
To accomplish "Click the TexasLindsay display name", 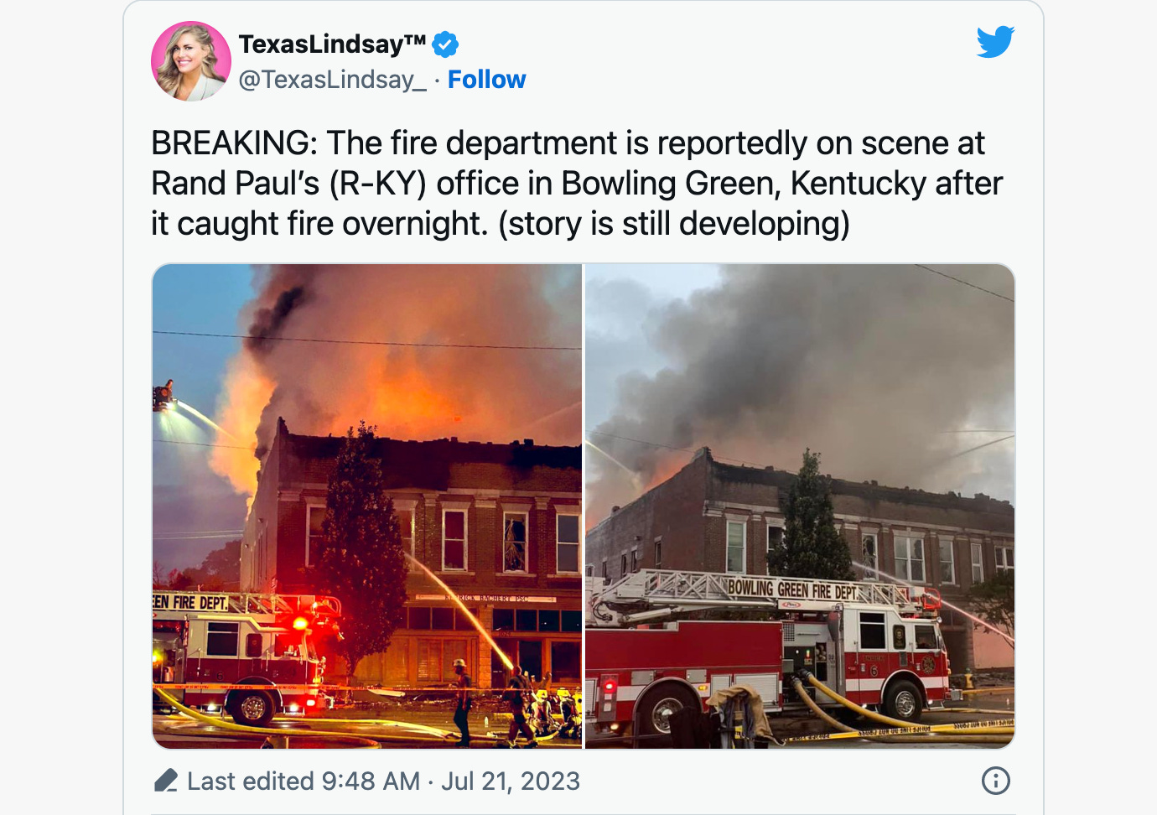I will point(332,44).
